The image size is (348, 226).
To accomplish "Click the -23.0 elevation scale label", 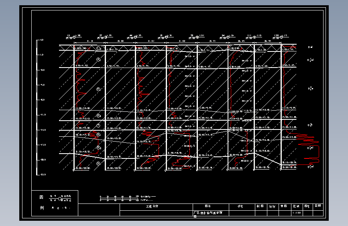I will (x=43, y=175).
